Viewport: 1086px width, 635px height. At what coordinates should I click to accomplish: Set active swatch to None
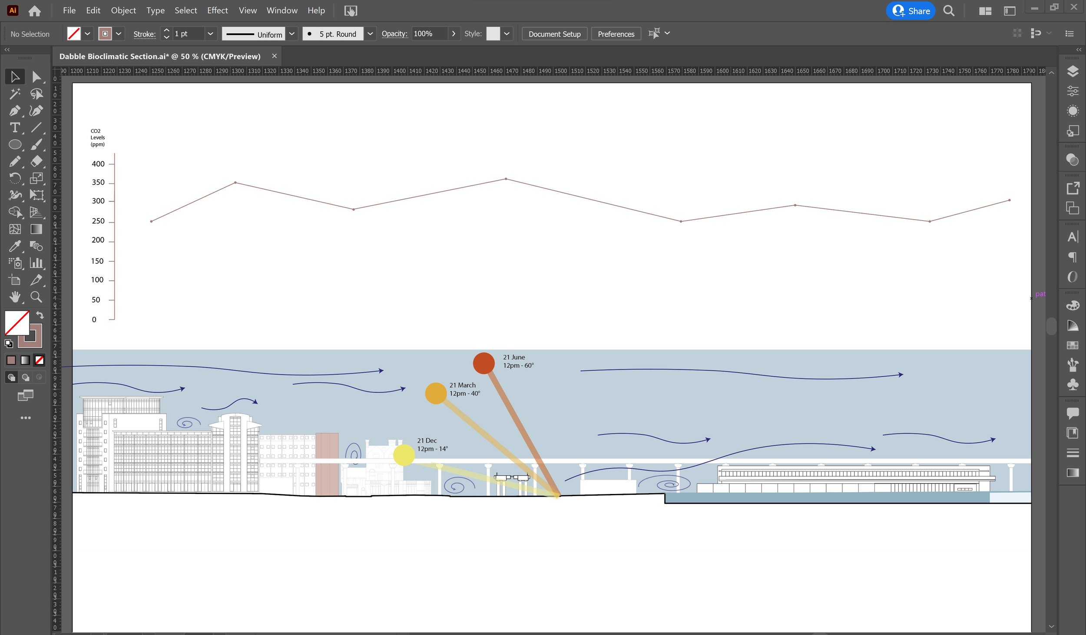click(x=40, y=360)
